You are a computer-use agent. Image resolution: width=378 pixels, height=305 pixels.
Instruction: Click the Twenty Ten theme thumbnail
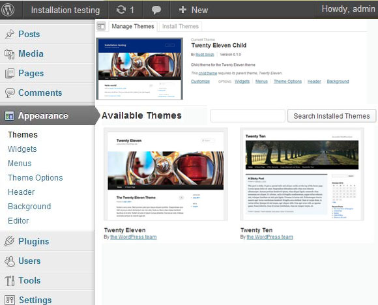[x=302, y=174]
